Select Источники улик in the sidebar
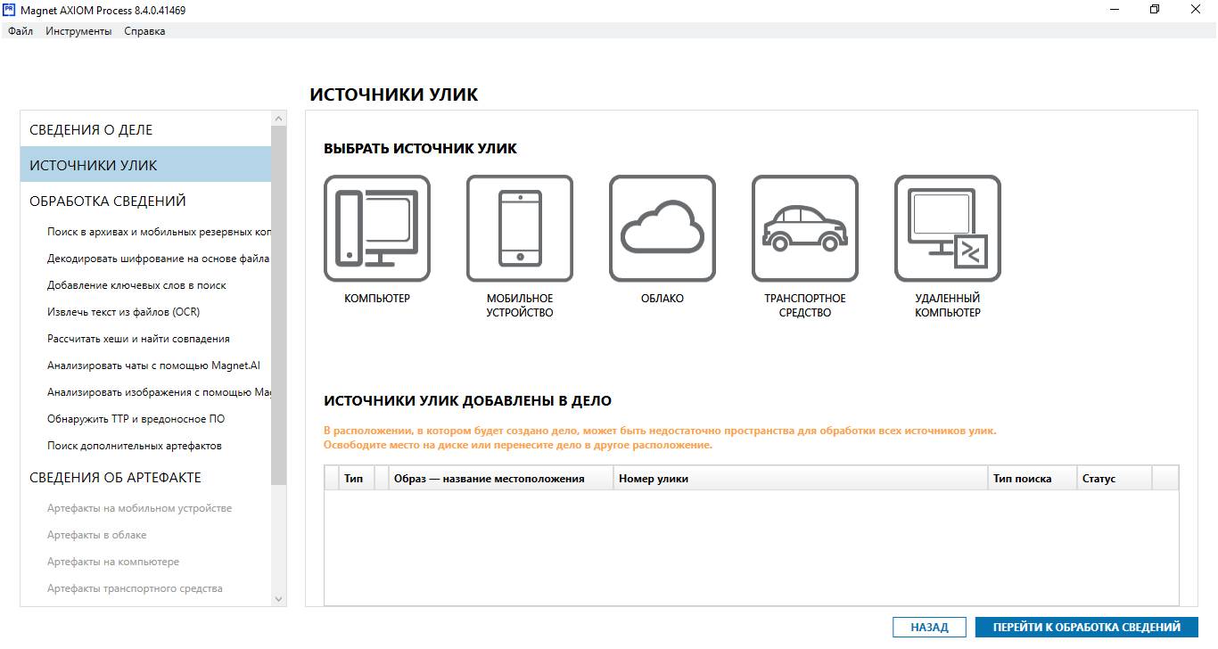 pyautogui.click(x=145, y=165)
